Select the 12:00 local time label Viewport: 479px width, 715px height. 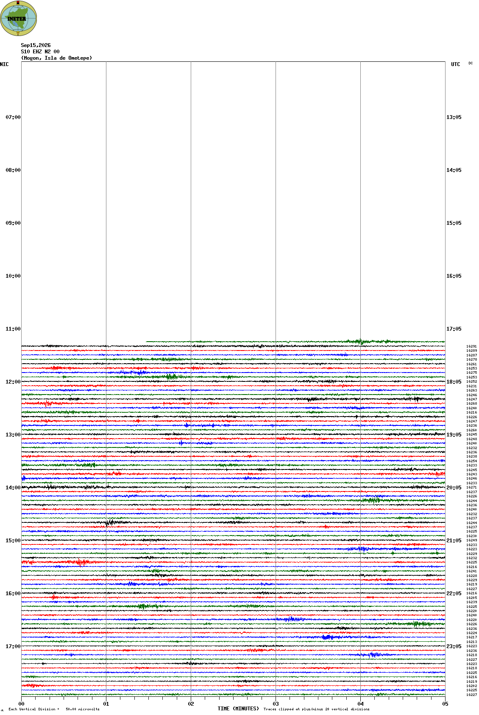[13, 382]
